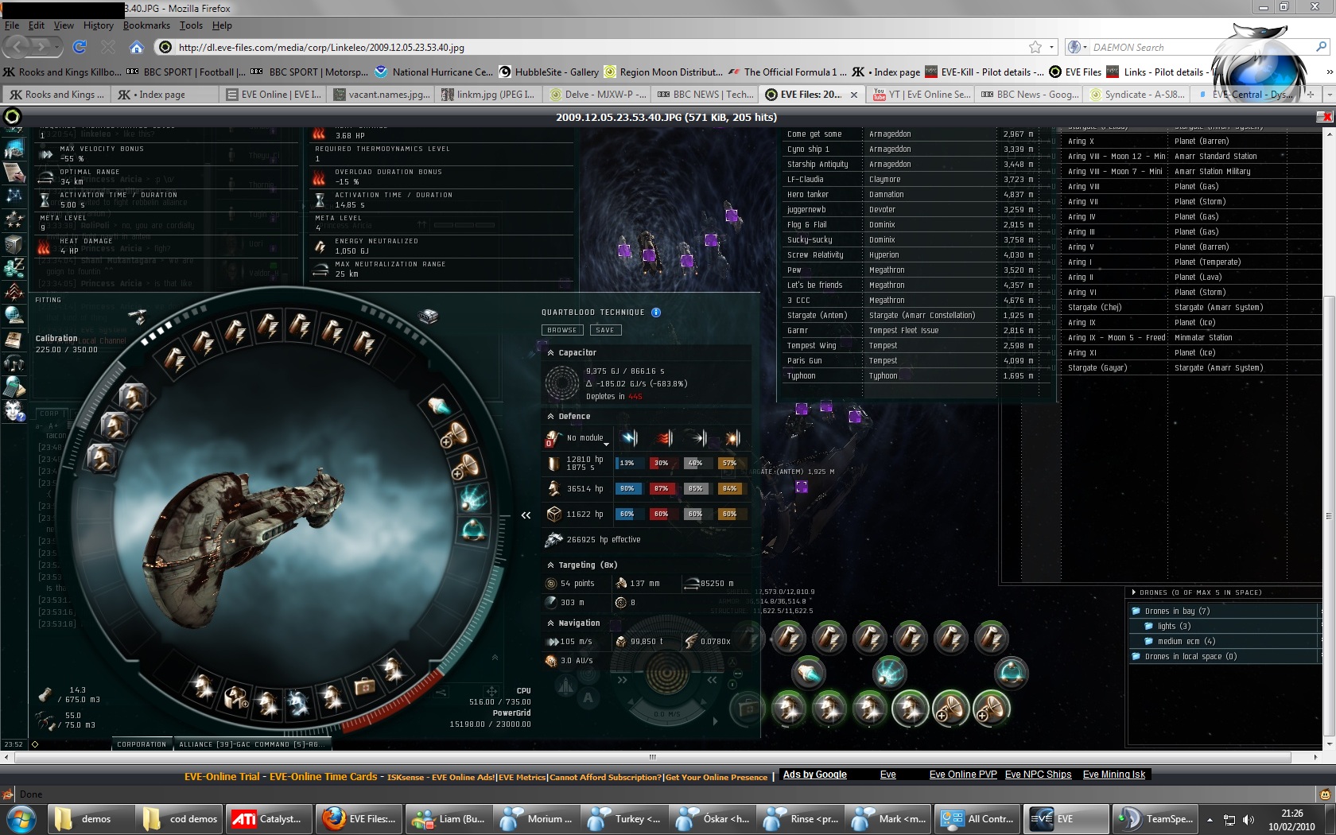Open the Tools menu
This screenshot has width=1336, height=835.
[191, 25]
